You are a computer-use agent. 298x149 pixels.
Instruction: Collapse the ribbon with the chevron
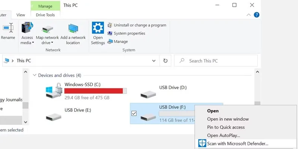coord(249,15)
